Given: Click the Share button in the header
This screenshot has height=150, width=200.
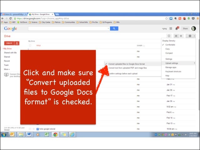Looking at the screenshot, I should [x=185, y=28].
